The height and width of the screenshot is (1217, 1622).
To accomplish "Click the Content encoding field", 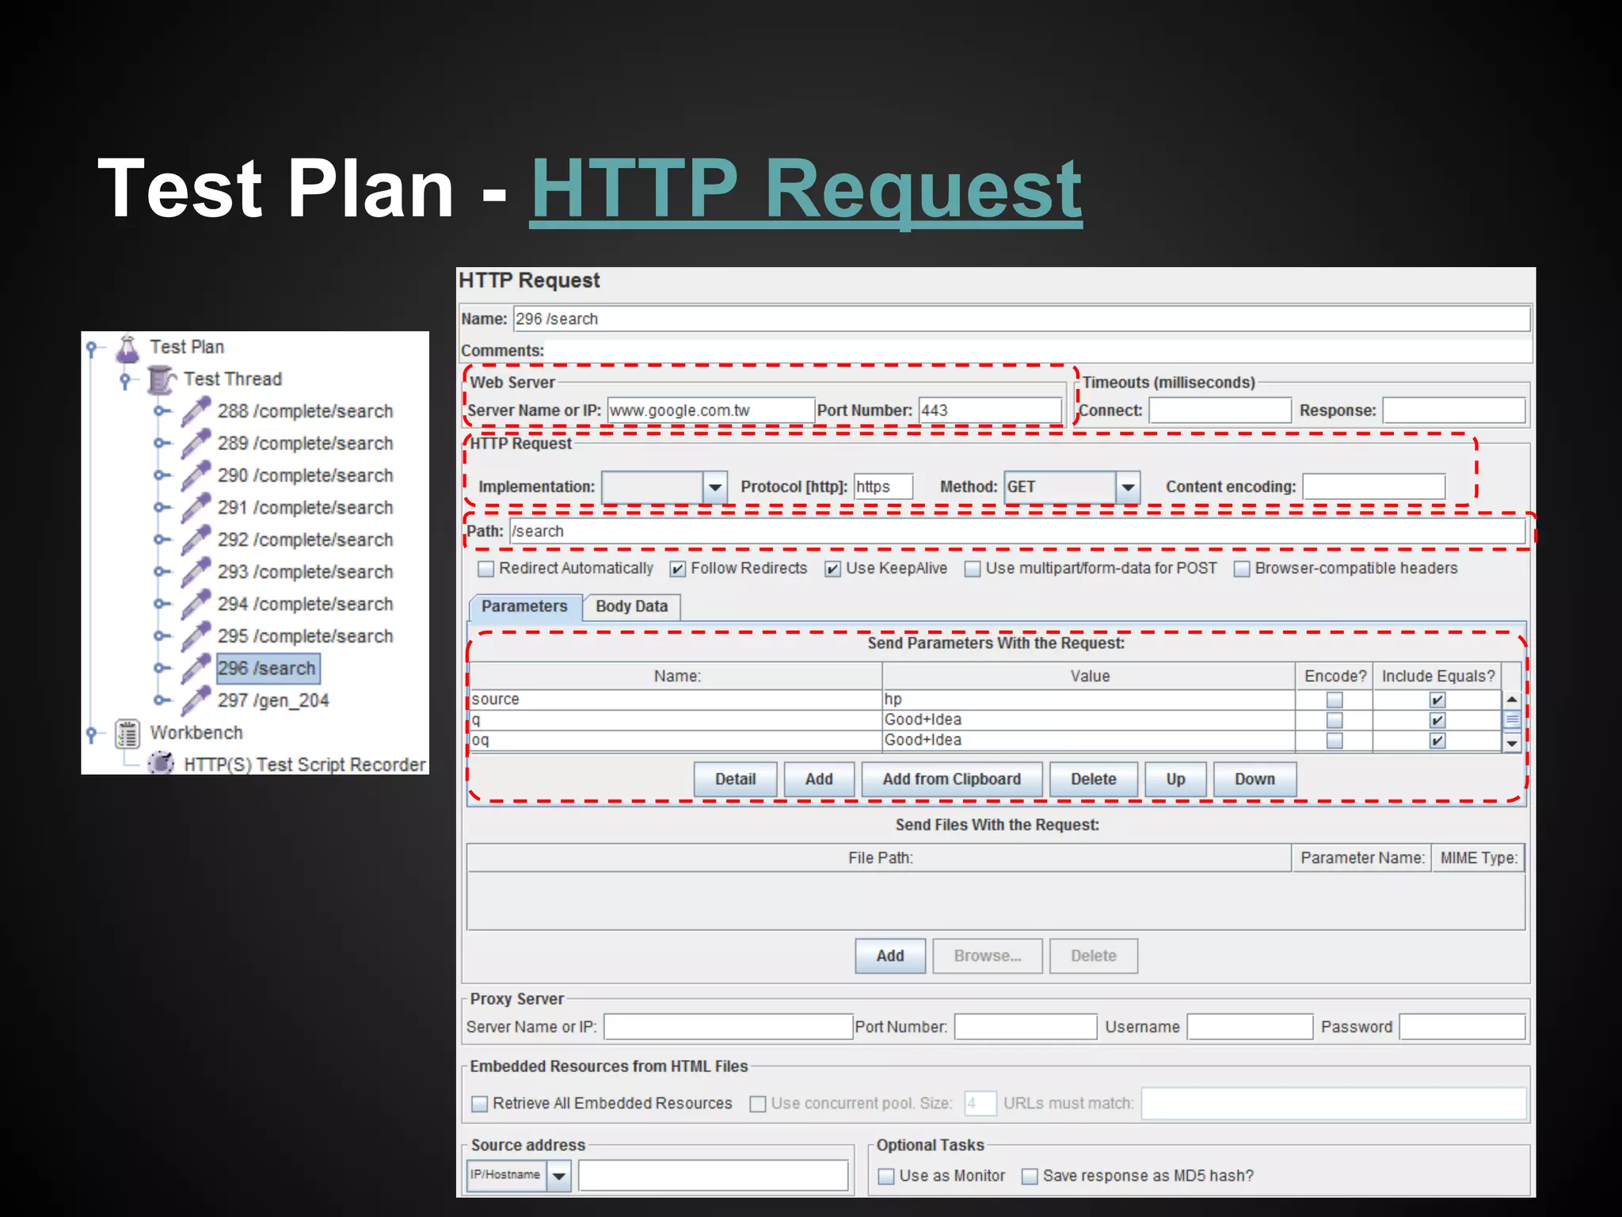I will click(1374, 487).
